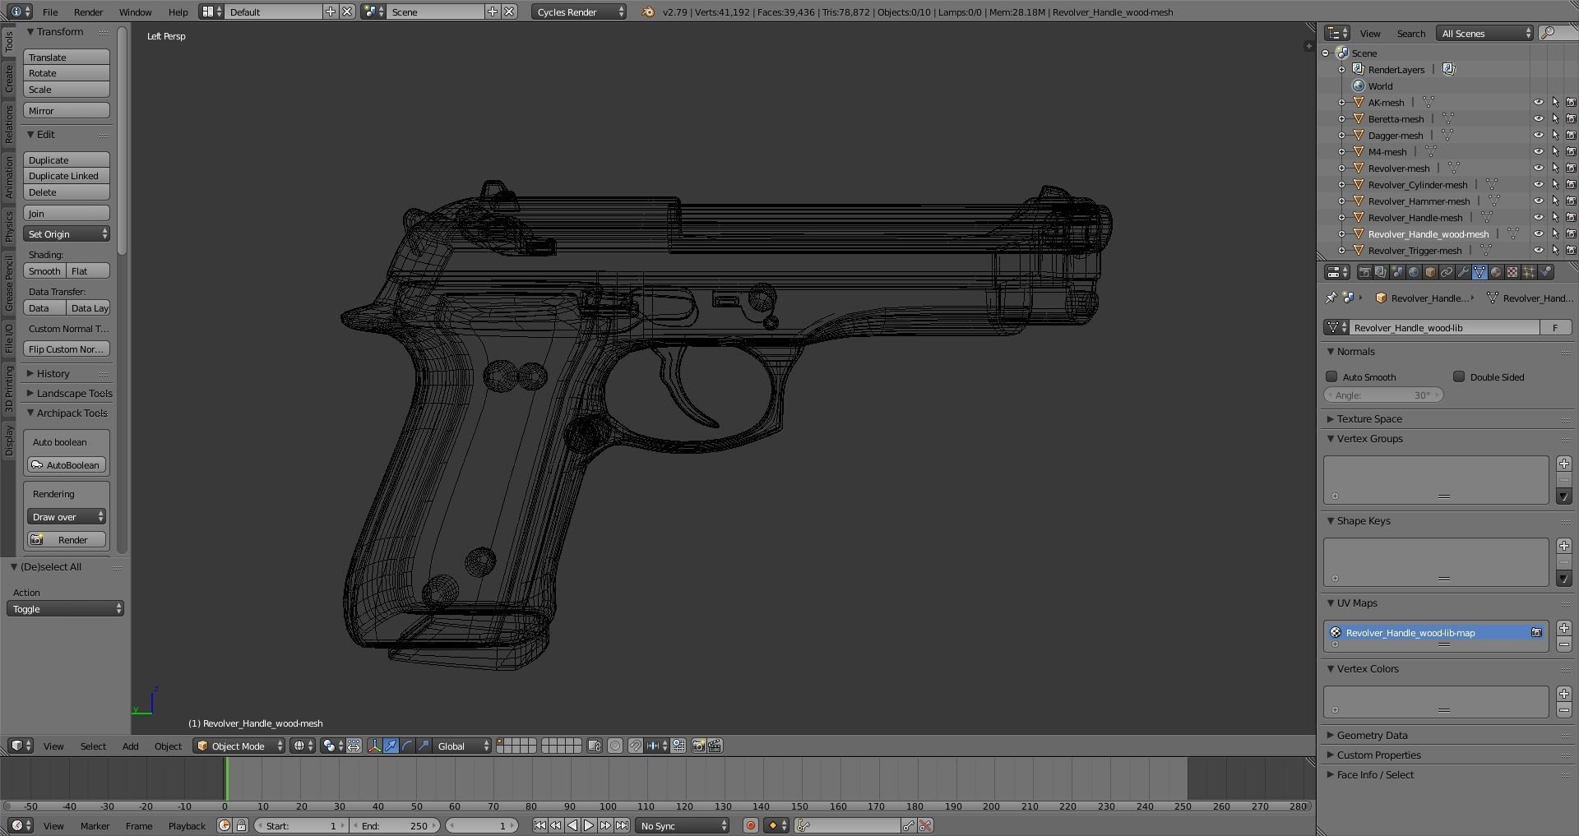Hide AK-mesh using its eye icon
1579x836 pixels.
pyautogui.click(x=1539, y=103)
